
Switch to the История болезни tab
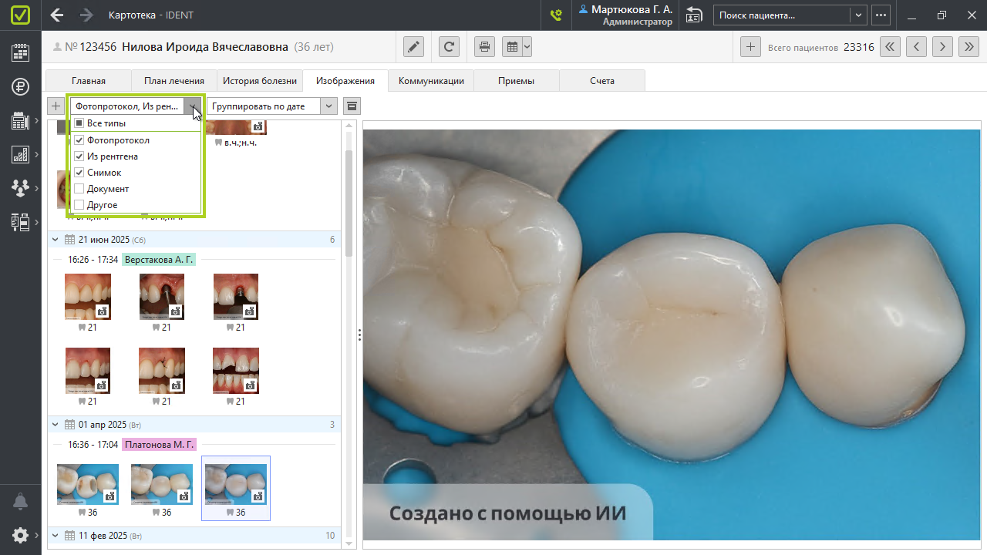(x=259, y=81)
